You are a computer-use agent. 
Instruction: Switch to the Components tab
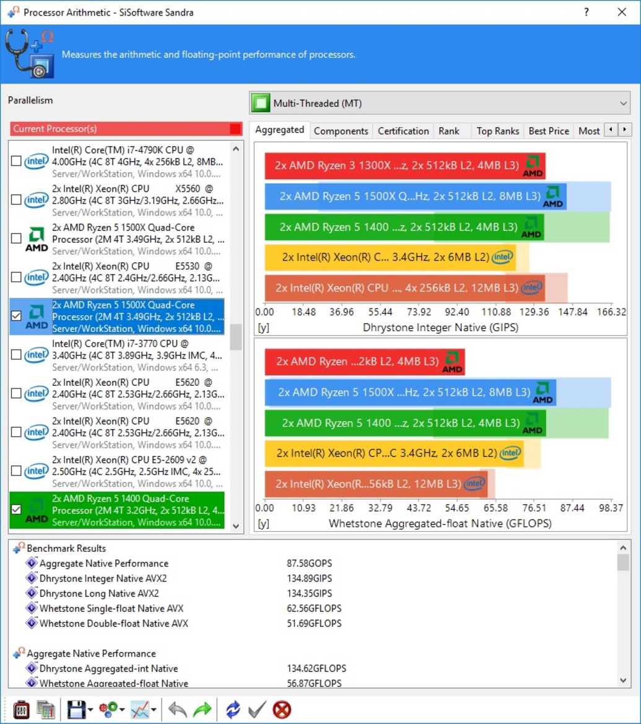point(341,131)
